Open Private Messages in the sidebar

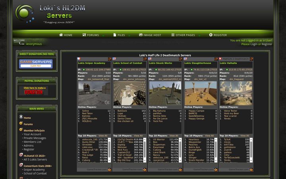35,138
